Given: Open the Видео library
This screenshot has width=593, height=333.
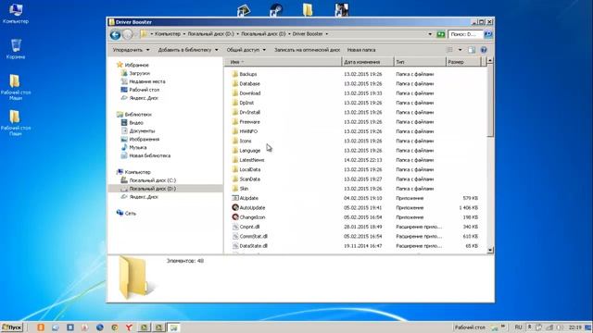Looking at the screenshot, I should pos(136,123).
